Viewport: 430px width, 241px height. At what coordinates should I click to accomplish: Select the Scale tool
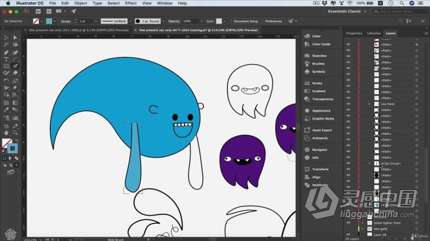[15, 81]
